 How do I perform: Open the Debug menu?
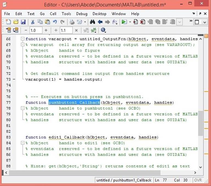(x=82, y=14)
